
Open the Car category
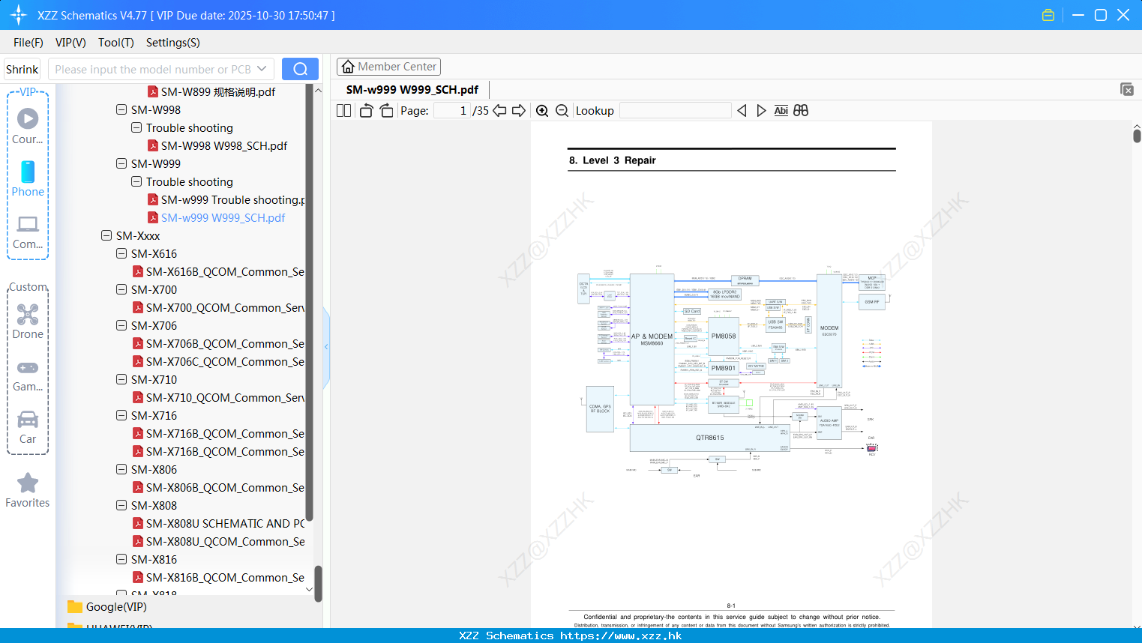[28, 427]
